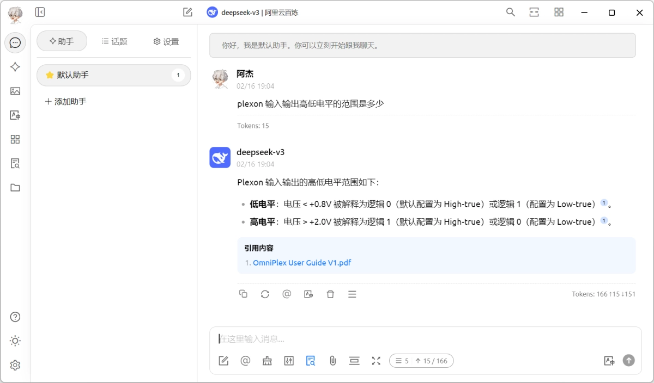The image size is (654, 383).
Task: Send the message with the arrow button
Action: pyautogui.click(x=629, y=360)
